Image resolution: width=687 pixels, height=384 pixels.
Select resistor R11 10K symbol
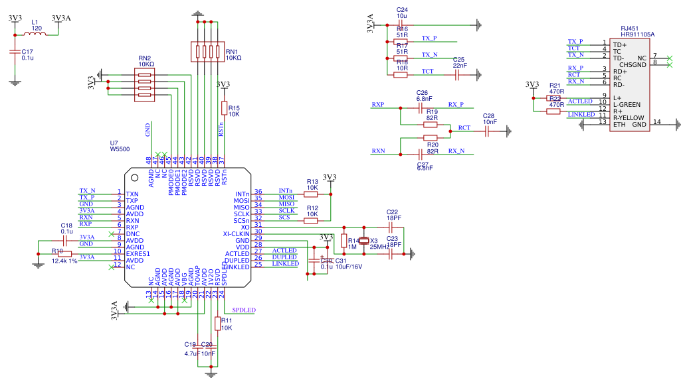coord(218,324)
